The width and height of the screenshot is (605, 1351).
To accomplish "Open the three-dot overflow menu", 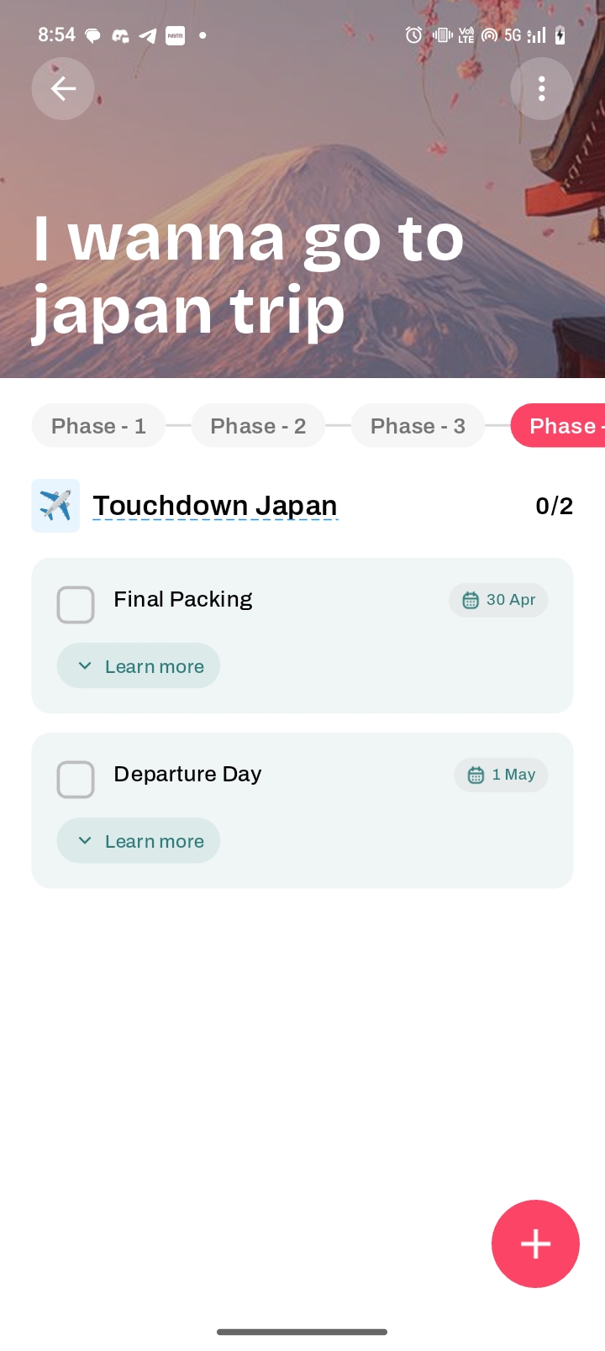I will pyautogui.click(x=542, y=88).
